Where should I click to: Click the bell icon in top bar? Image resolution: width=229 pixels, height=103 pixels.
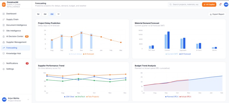220,5
